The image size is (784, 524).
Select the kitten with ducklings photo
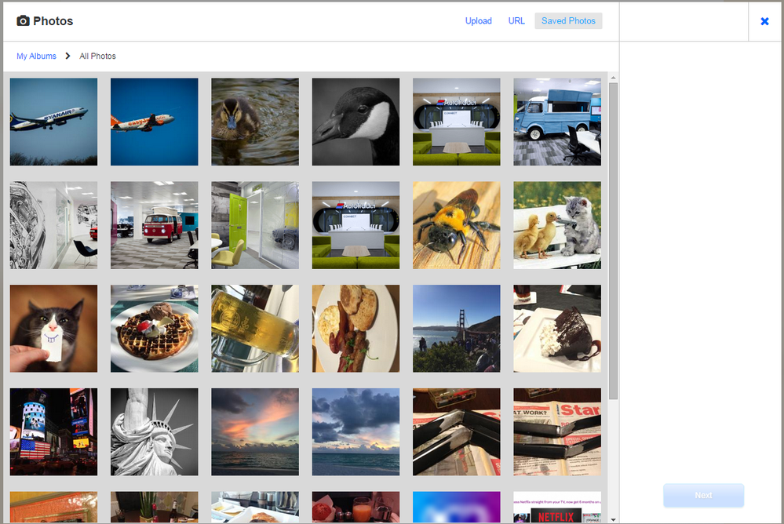pos(557,225)
